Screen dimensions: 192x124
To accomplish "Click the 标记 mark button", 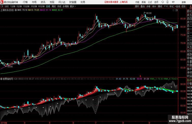I will point(171,6).
